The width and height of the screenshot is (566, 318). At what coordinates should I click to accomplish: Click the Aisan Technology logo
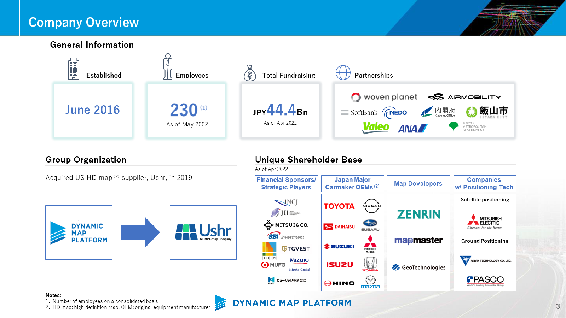tap(485, 261)
